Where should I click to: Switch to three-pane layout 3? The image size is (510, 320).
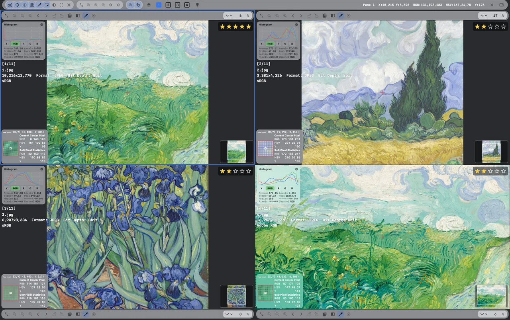coord(178,5)
